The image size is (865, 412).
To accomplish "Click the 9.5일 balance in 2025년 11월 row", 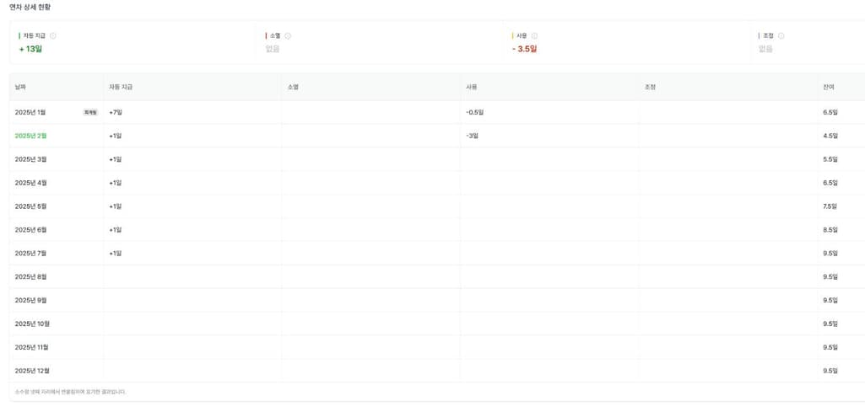I will pyautogui.click(x=830, y=348).
